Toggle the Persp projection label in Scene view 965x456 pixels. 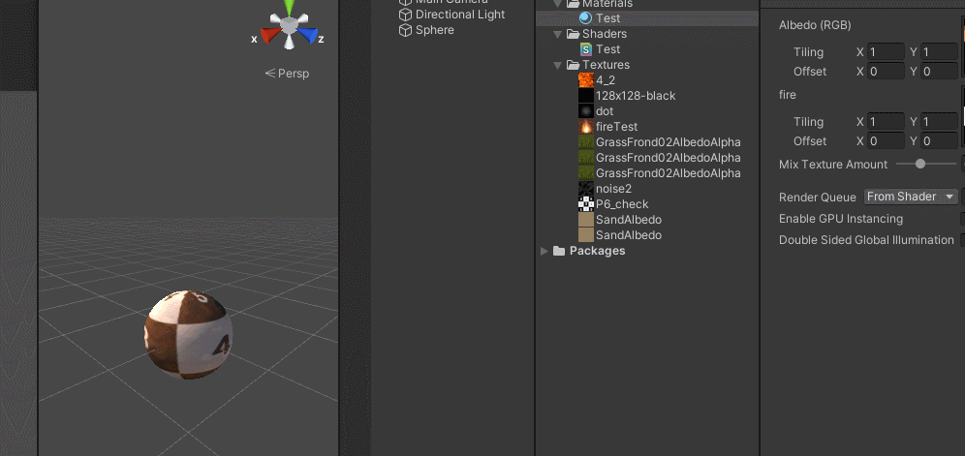point(287,74)
